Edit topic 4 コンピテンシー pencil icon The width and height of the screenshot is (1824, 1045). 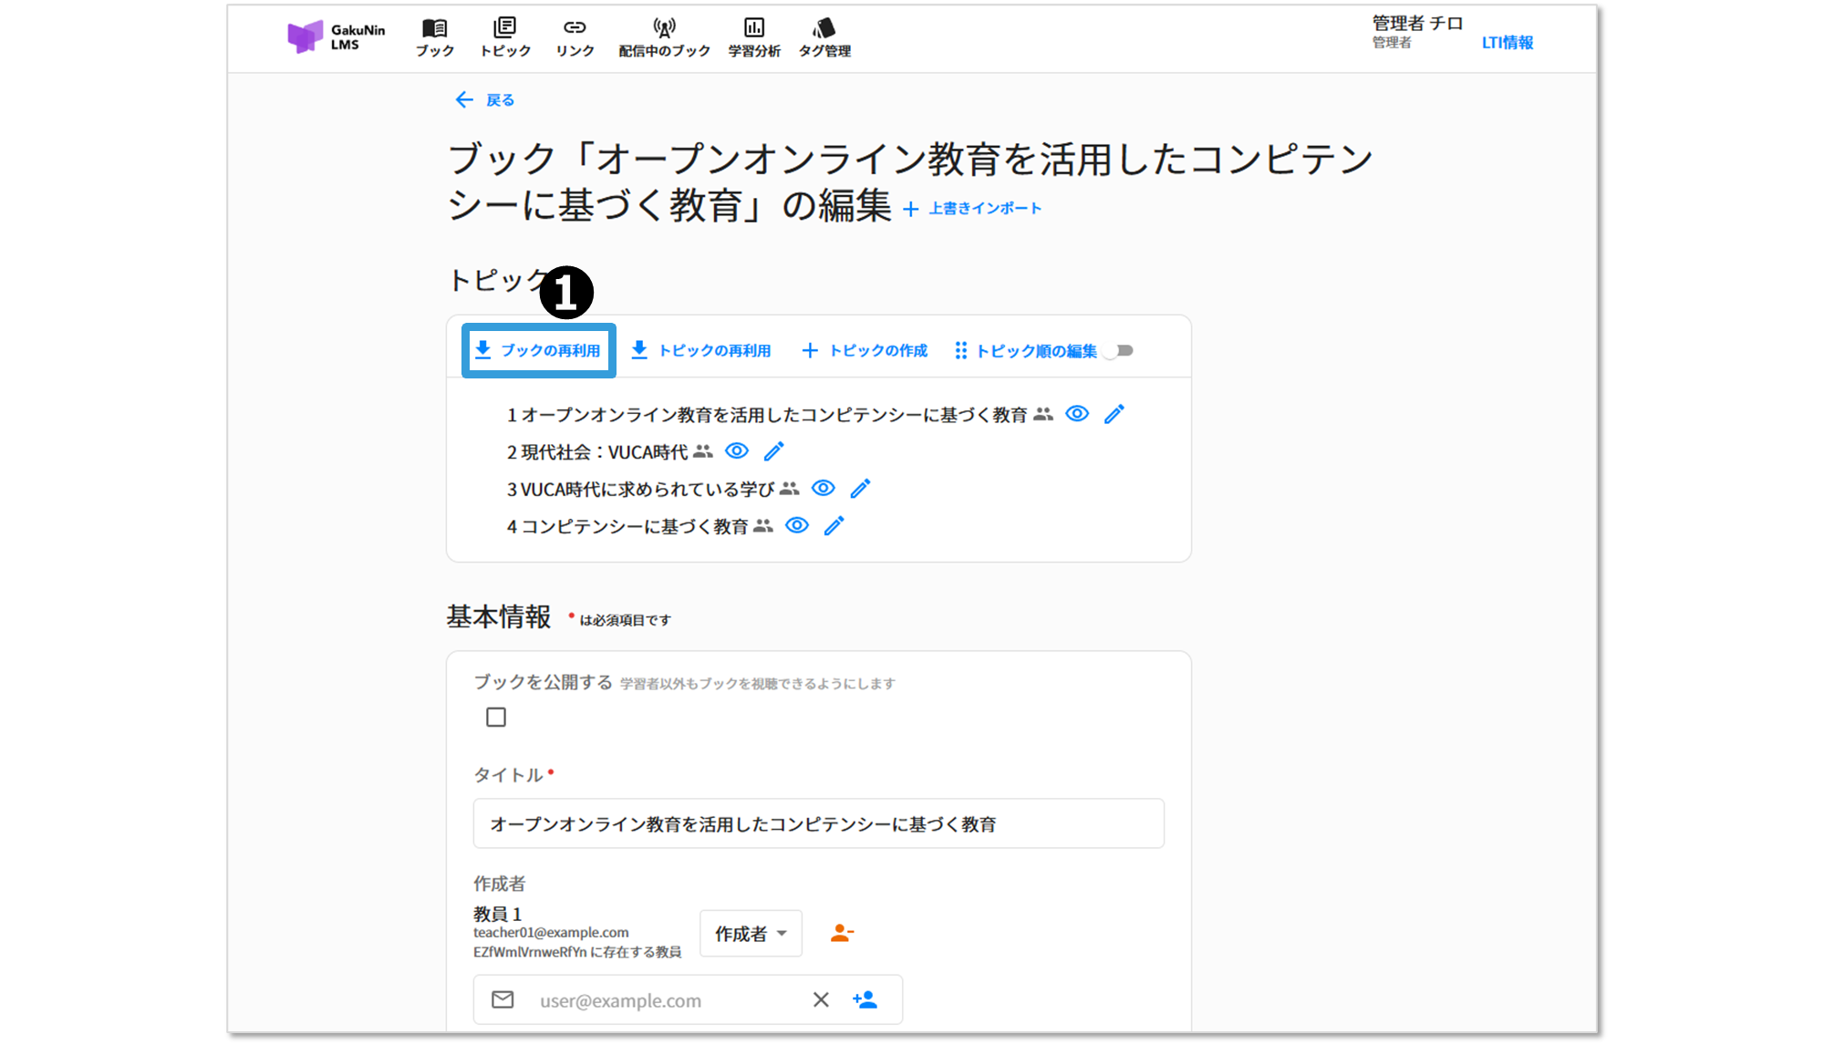click(x=834, y=526)
